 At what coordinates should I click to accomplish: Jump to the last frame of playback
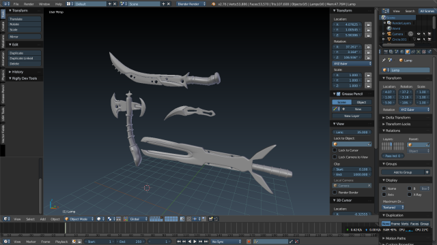point(206,242)
